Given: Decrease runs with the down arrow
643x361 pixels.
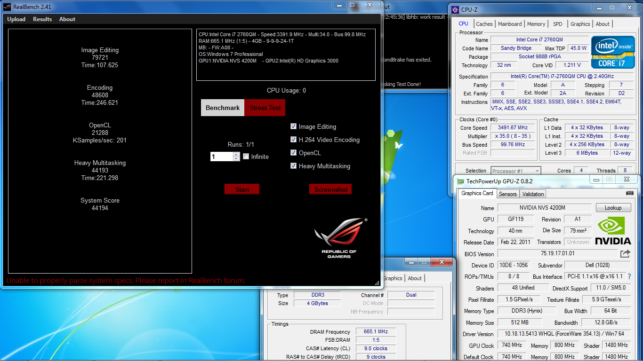Looking at the screenshot, I should (236, 159).
